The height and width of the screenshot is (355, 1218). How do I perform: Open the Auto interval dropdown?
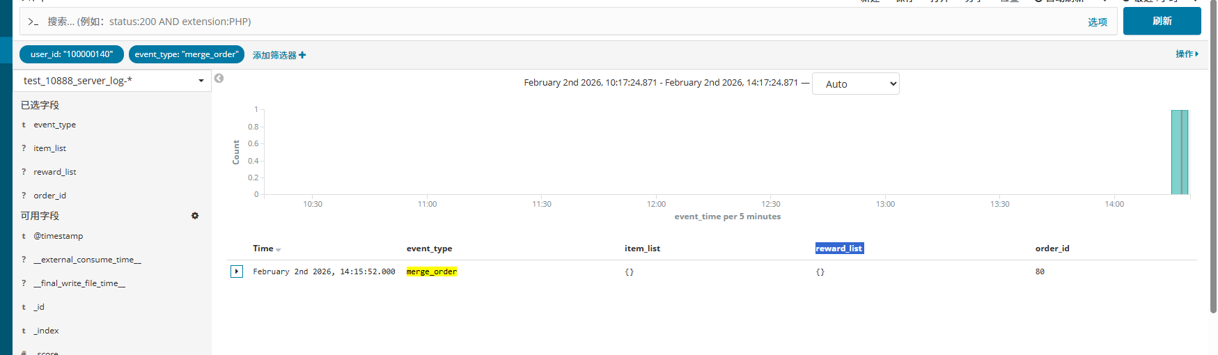coord(855,84)
